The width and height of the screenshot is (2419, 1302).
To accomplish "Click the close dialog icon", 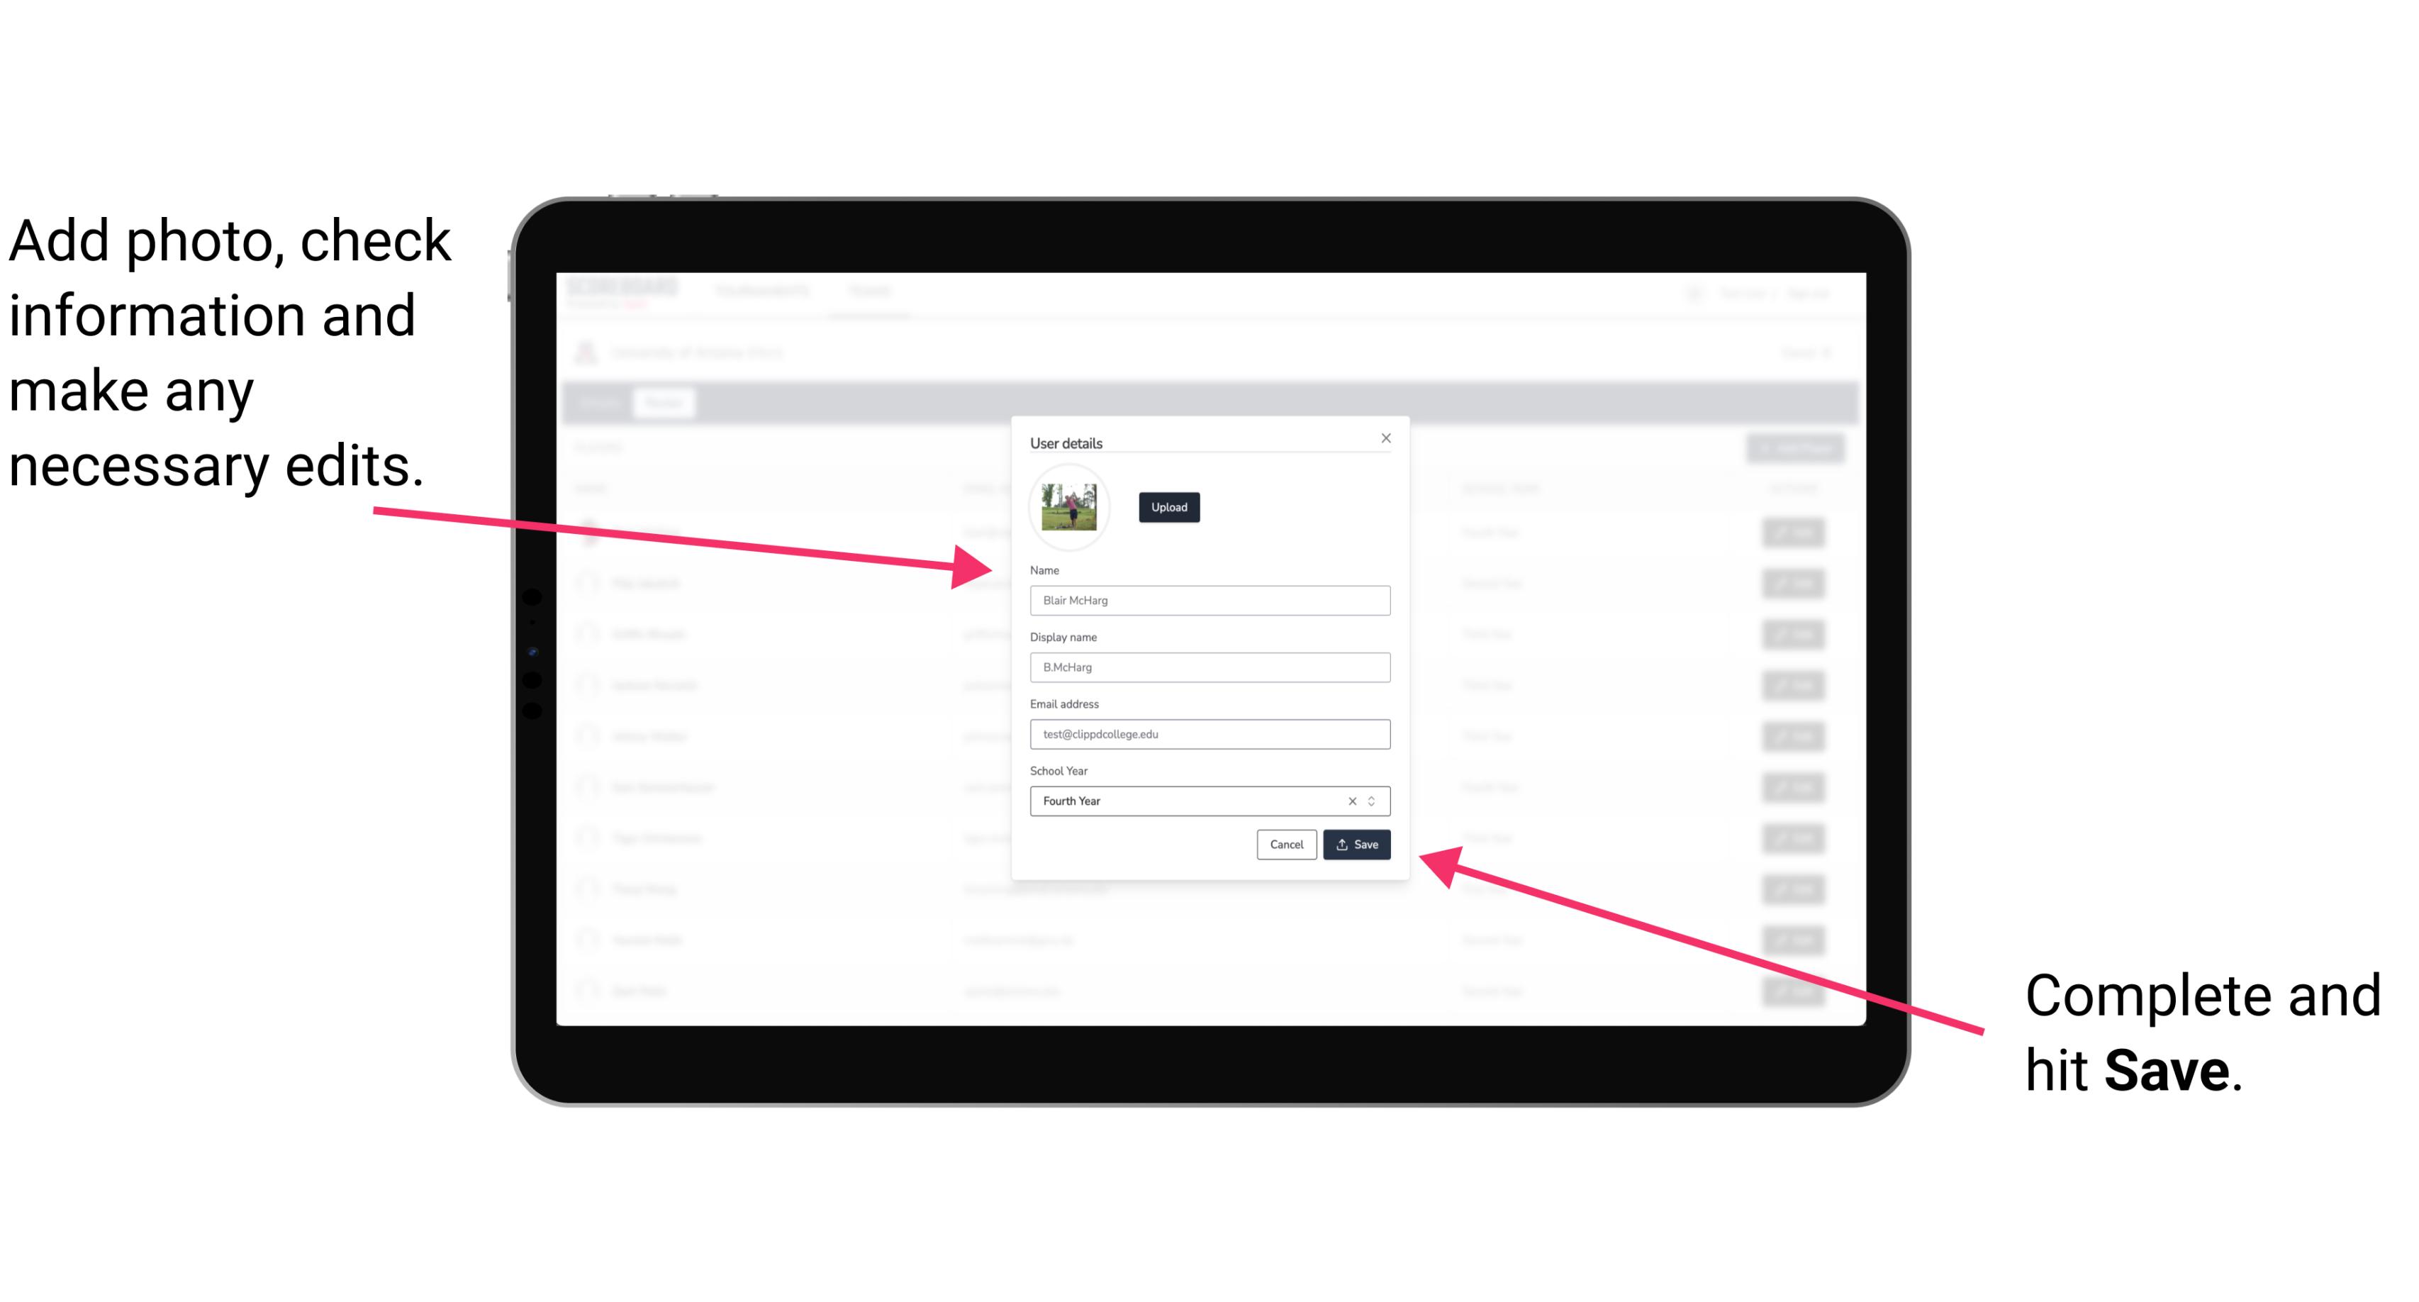I will [1387, 438].
